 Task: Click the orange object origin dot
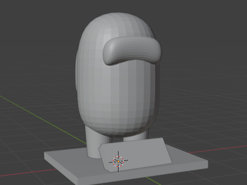point(118,162)
